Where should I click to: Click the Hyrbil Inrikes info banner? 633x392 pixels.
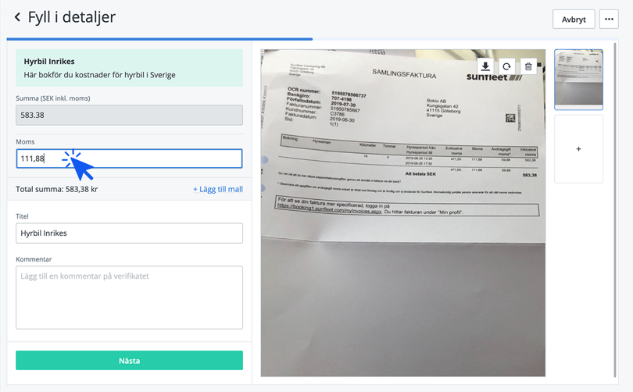[129, 68]
